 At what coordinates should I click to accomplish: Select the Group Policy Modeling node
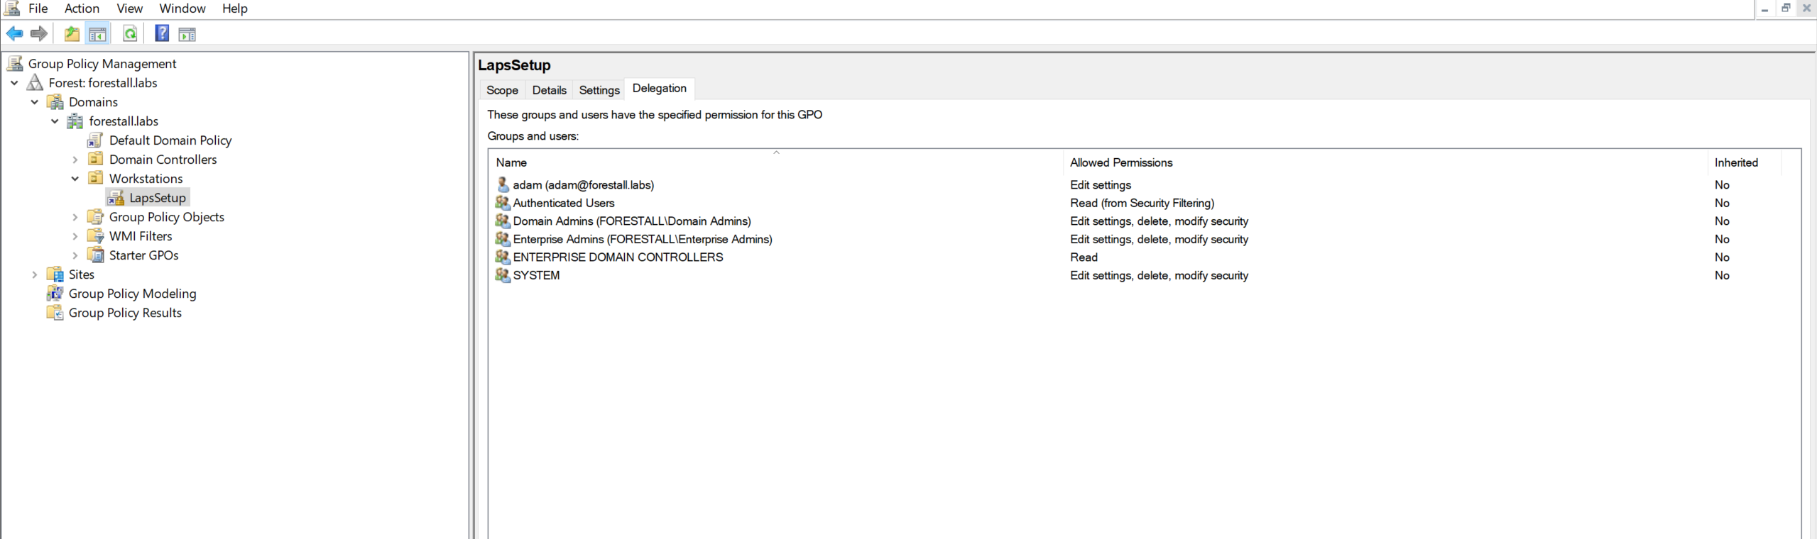[132, 294]
